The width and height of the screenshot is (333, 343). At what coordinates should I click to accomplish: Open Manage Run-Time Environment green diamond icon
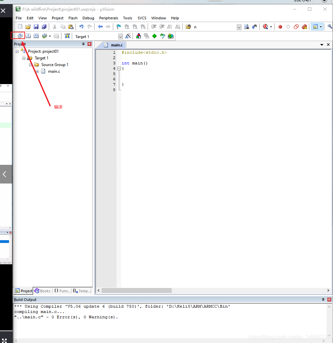[155, 36]
